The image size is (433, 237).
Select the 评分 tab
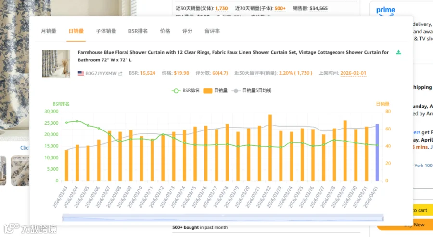(187, 31)
